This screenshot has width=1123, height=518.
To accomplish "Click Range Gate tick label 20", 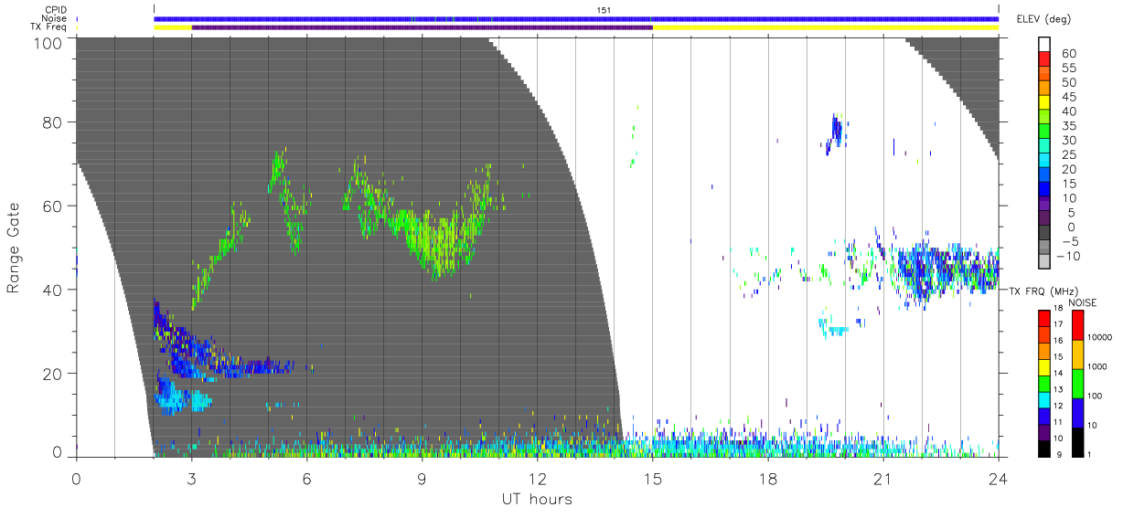I will click(52, 374).
